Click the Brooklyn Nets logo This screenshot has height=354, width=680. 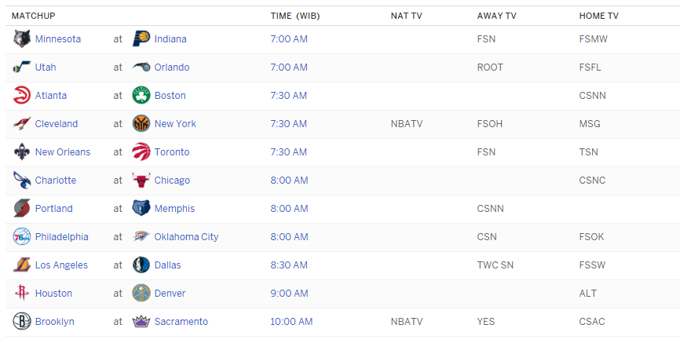pos(22,322)
